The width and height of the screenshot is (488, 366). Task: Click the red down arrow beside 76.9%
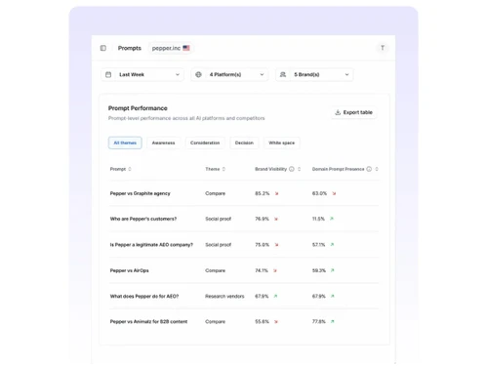coord(276,219)
